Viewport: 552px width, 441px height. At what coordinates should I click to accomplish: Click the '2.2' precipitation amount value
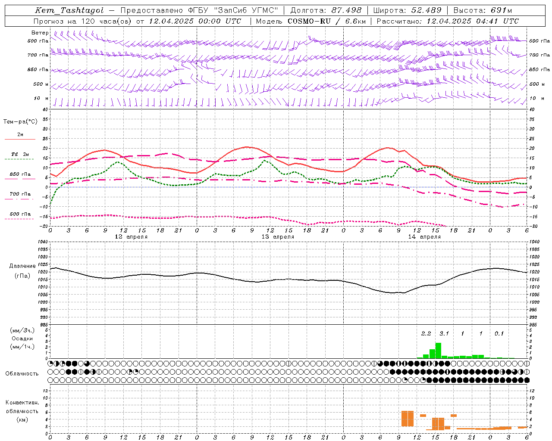pyautogui.click(x=426, y=334)
